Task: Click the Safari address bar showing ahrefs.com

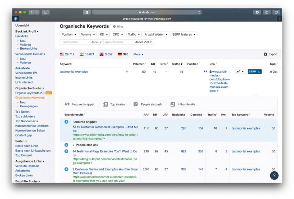Action: 147,12
